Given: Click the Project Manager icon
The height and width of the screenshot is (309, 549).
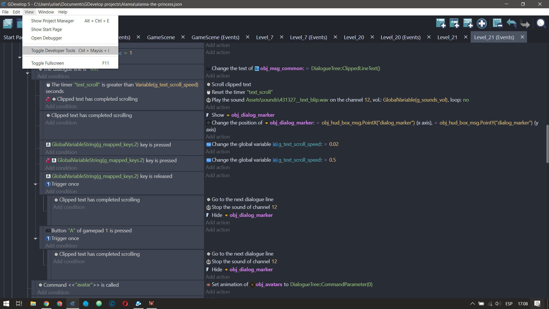Looking at the screenshot, I should point(8,23).
